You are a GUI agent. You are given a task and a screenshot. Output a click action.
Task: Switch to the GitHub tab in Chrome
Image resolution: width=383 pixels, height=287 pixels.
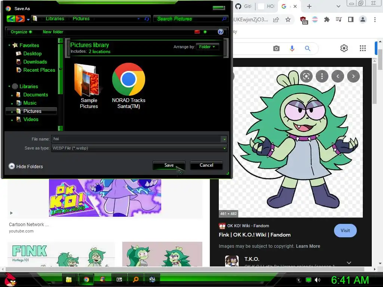(x=244, y=6)
